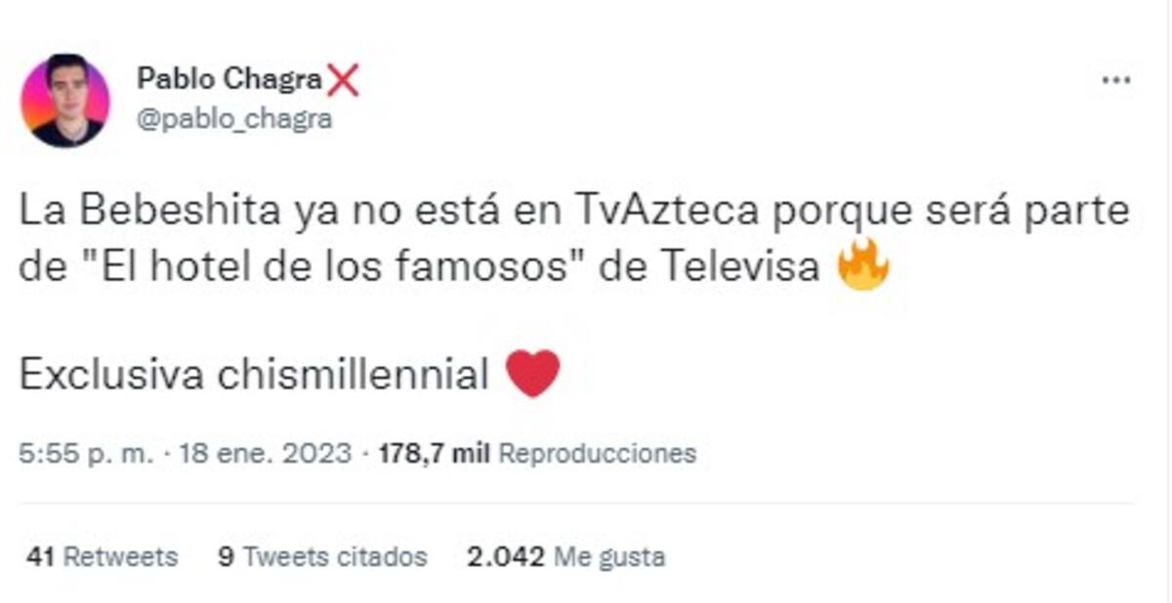This screenshot has width=1172, height=603.
Task: Show the 41 Retweets list
Action: pos(103,557)
